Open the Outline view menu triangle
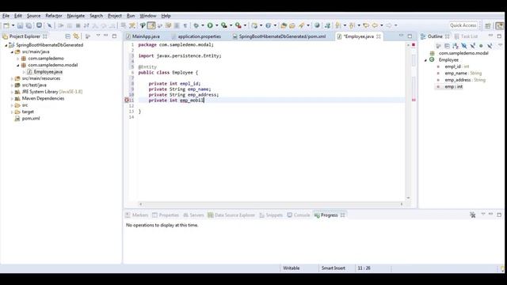This screenshot has height=285, width=507. tap(500, 45)
